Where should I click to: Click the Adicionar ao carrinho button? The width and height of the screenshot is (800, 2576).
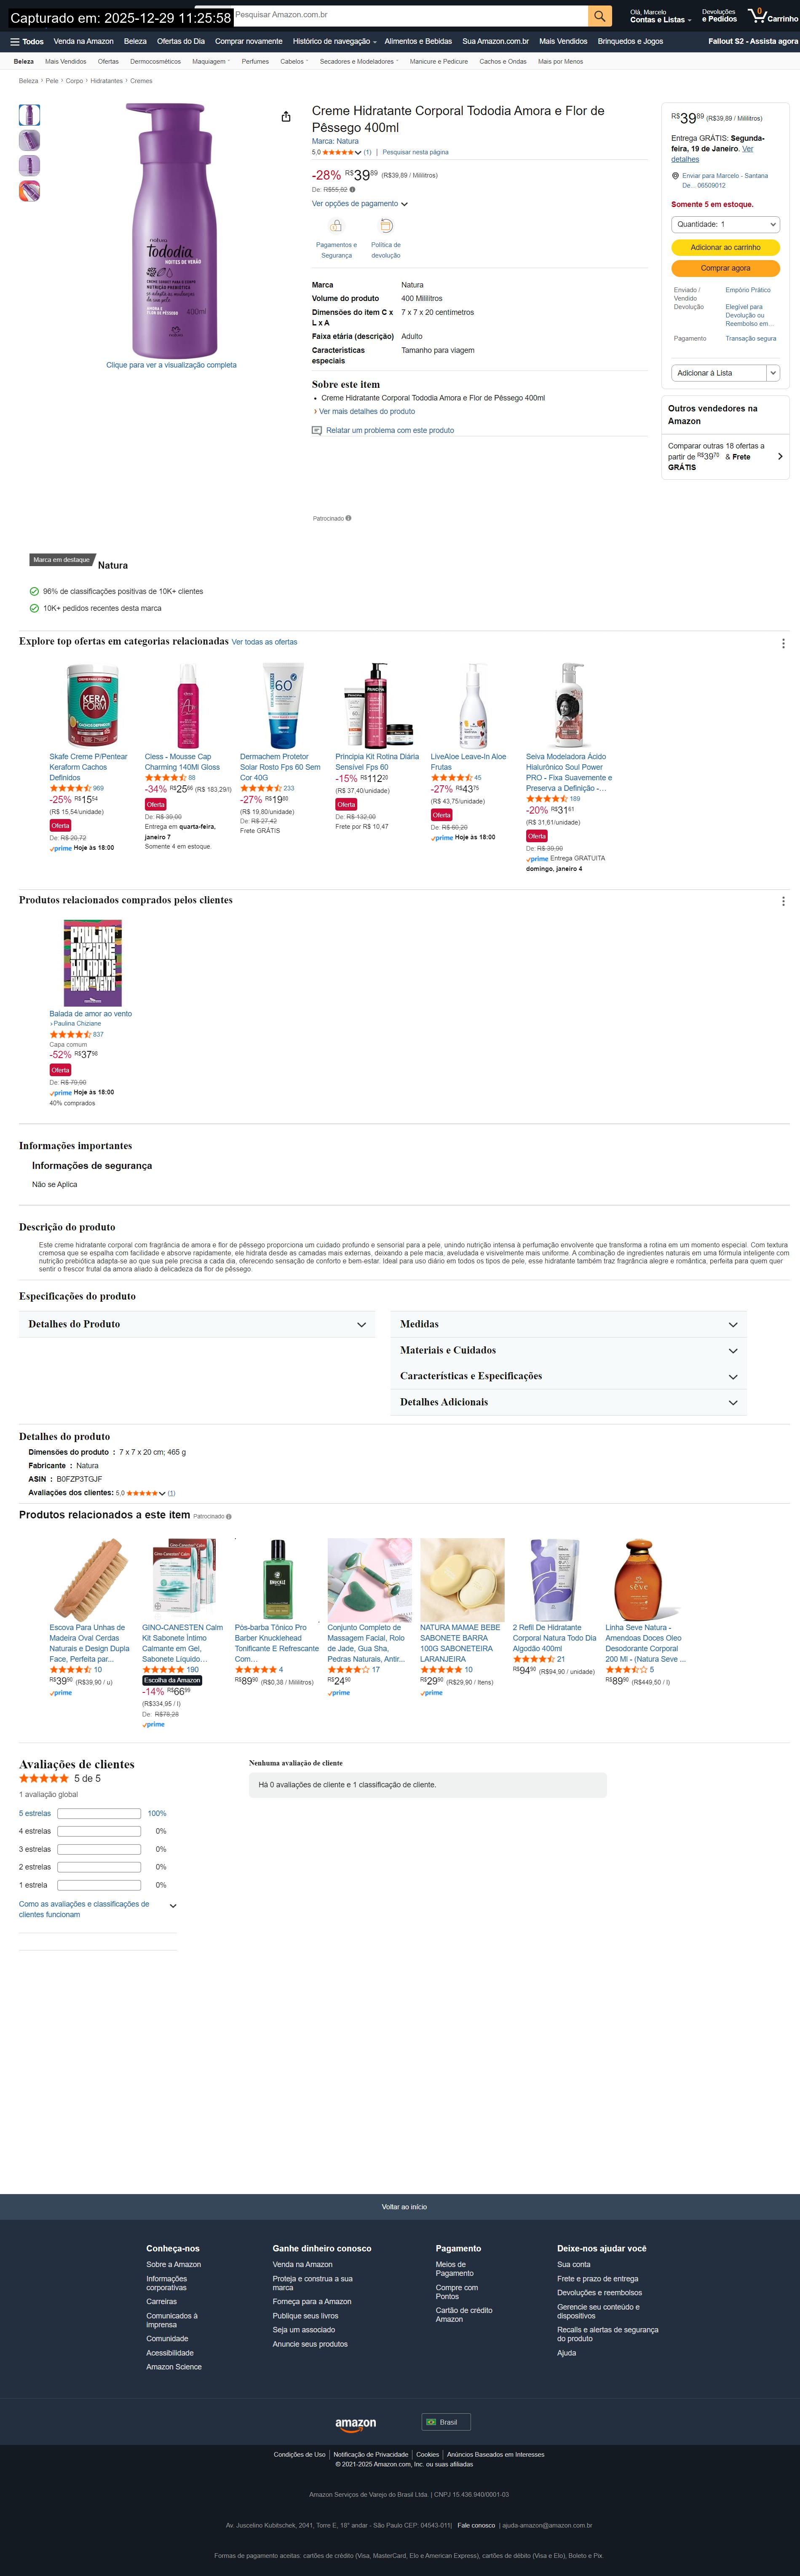click(x=725, y=247)
